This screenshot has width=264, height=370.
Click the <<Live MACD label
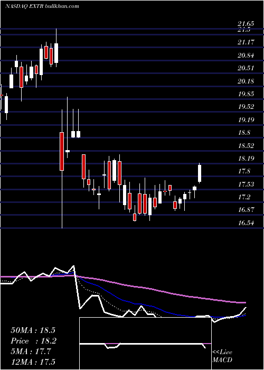222,356
